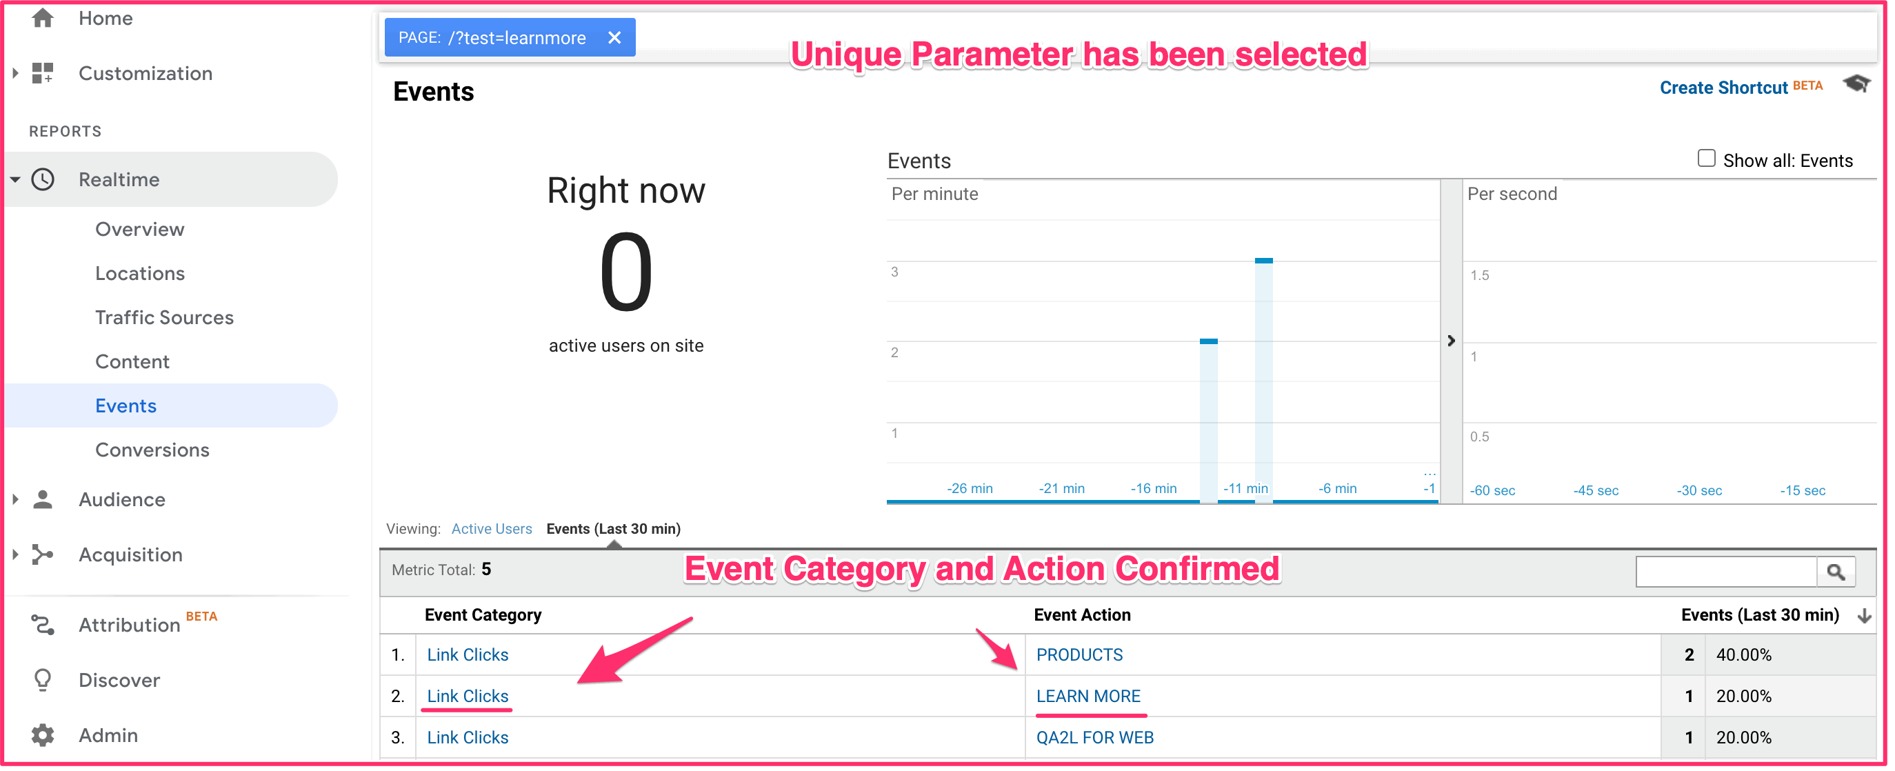Click the Acquisition branching arrows icon
The image size is (1895, 771).
click(x=43, y=555)
